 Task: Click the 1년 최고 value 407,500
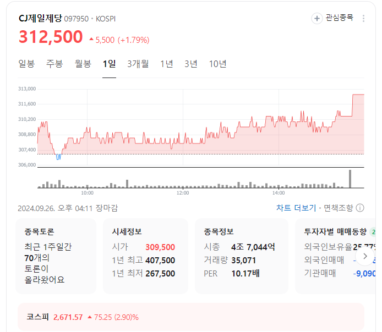coord(160,260)
